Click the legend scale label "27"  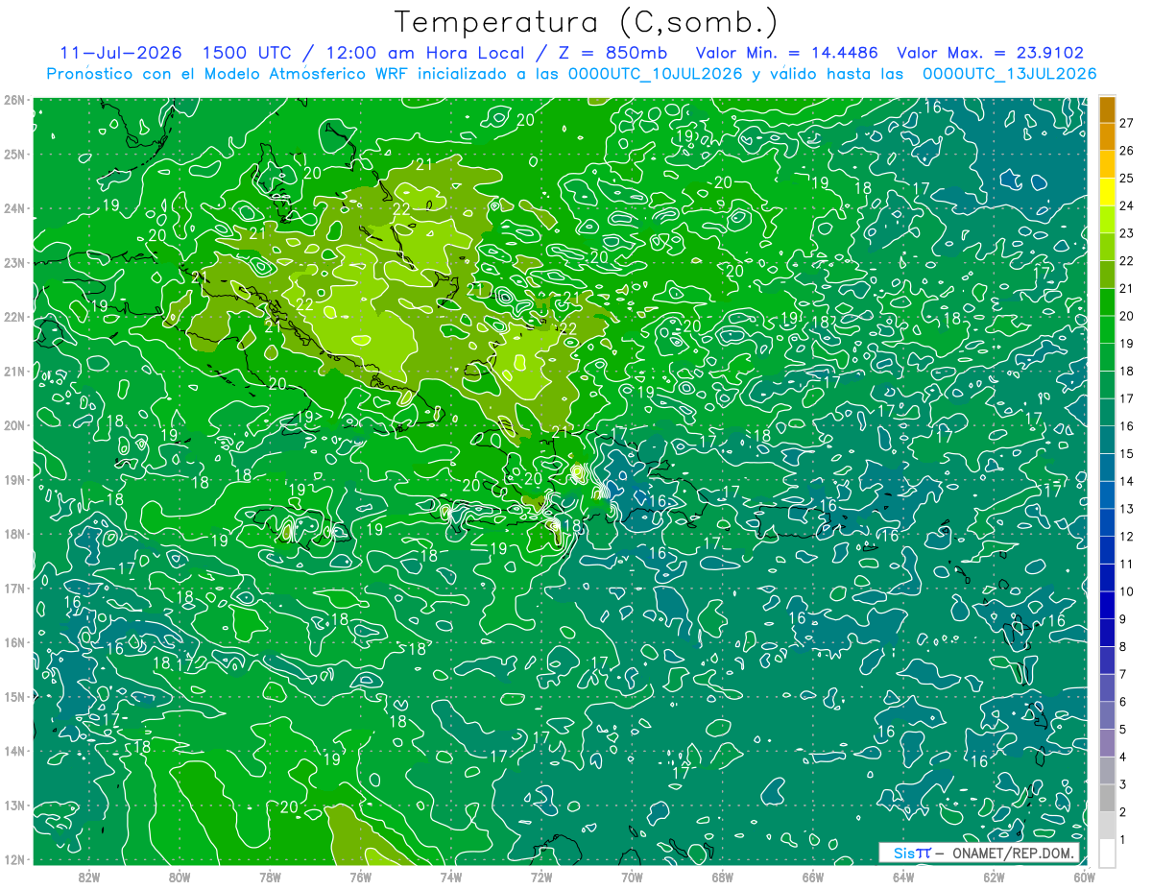[1127, 123]
